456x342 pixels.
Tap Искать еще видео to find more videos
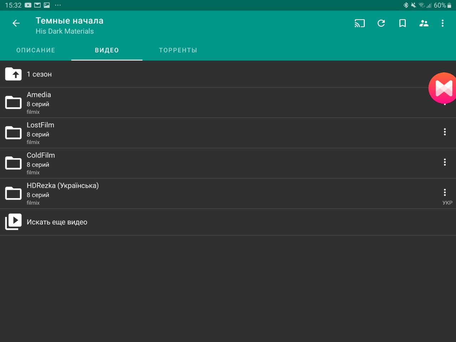coord(57,222)
